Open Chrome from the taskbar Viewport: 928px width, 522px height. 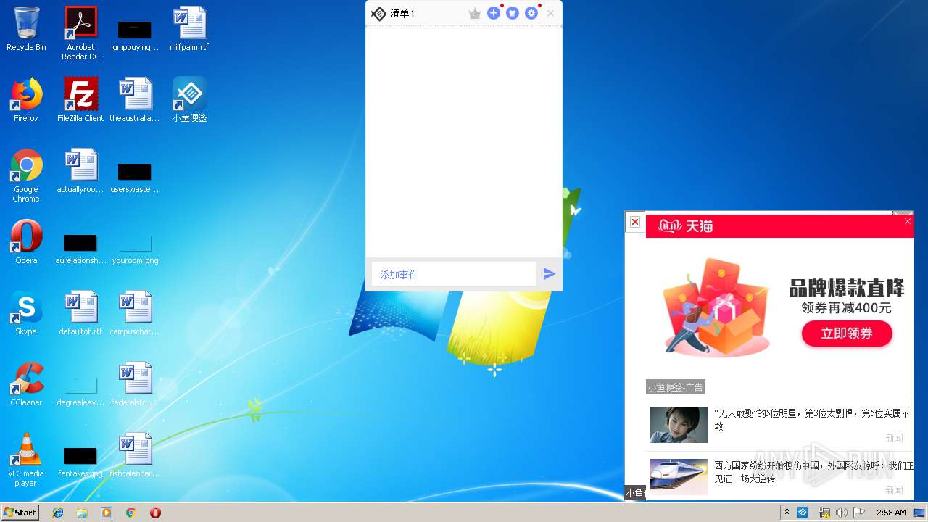tap(131, 513)
